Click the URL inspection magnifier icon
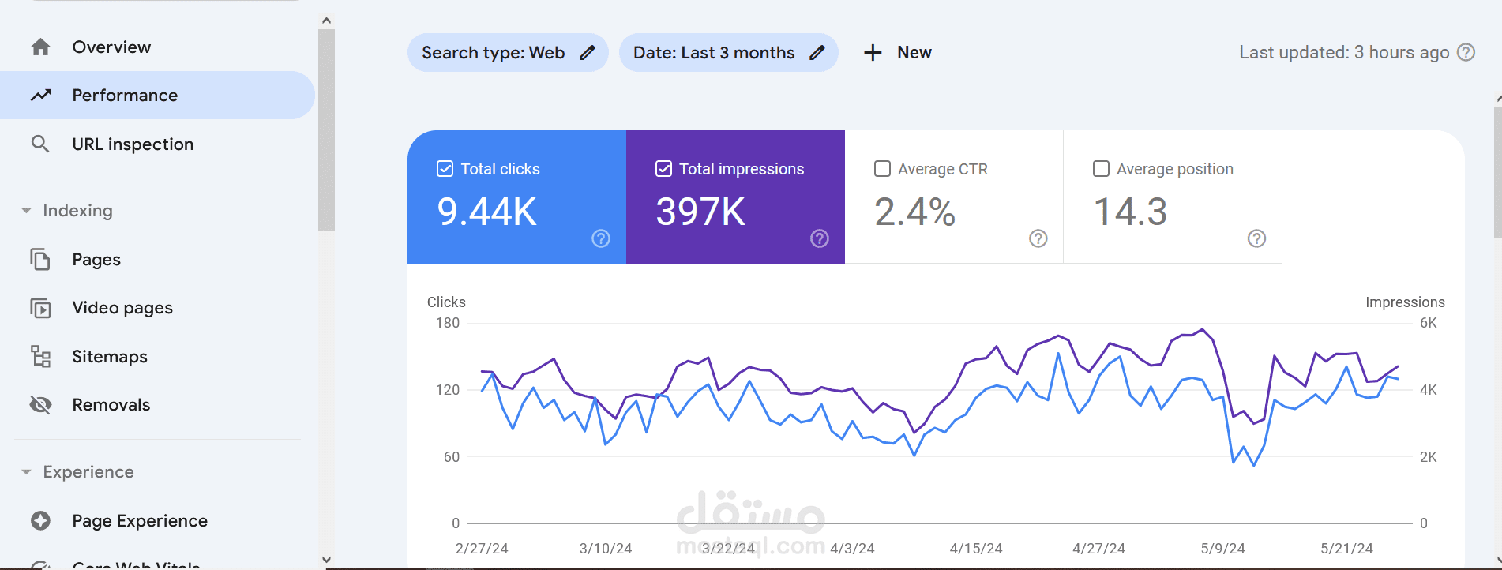The image size is (1502, 570). (x=40, y=144)
